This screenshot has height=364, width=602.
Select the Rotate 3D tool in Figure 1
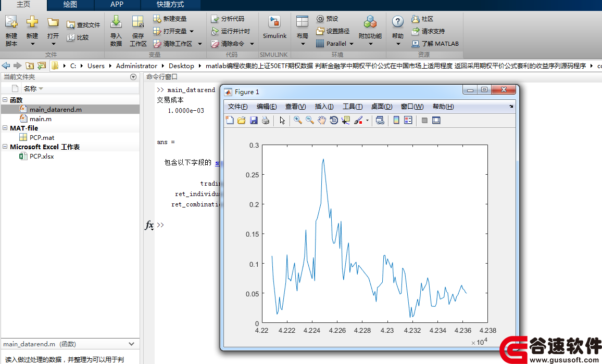(334, 121)
